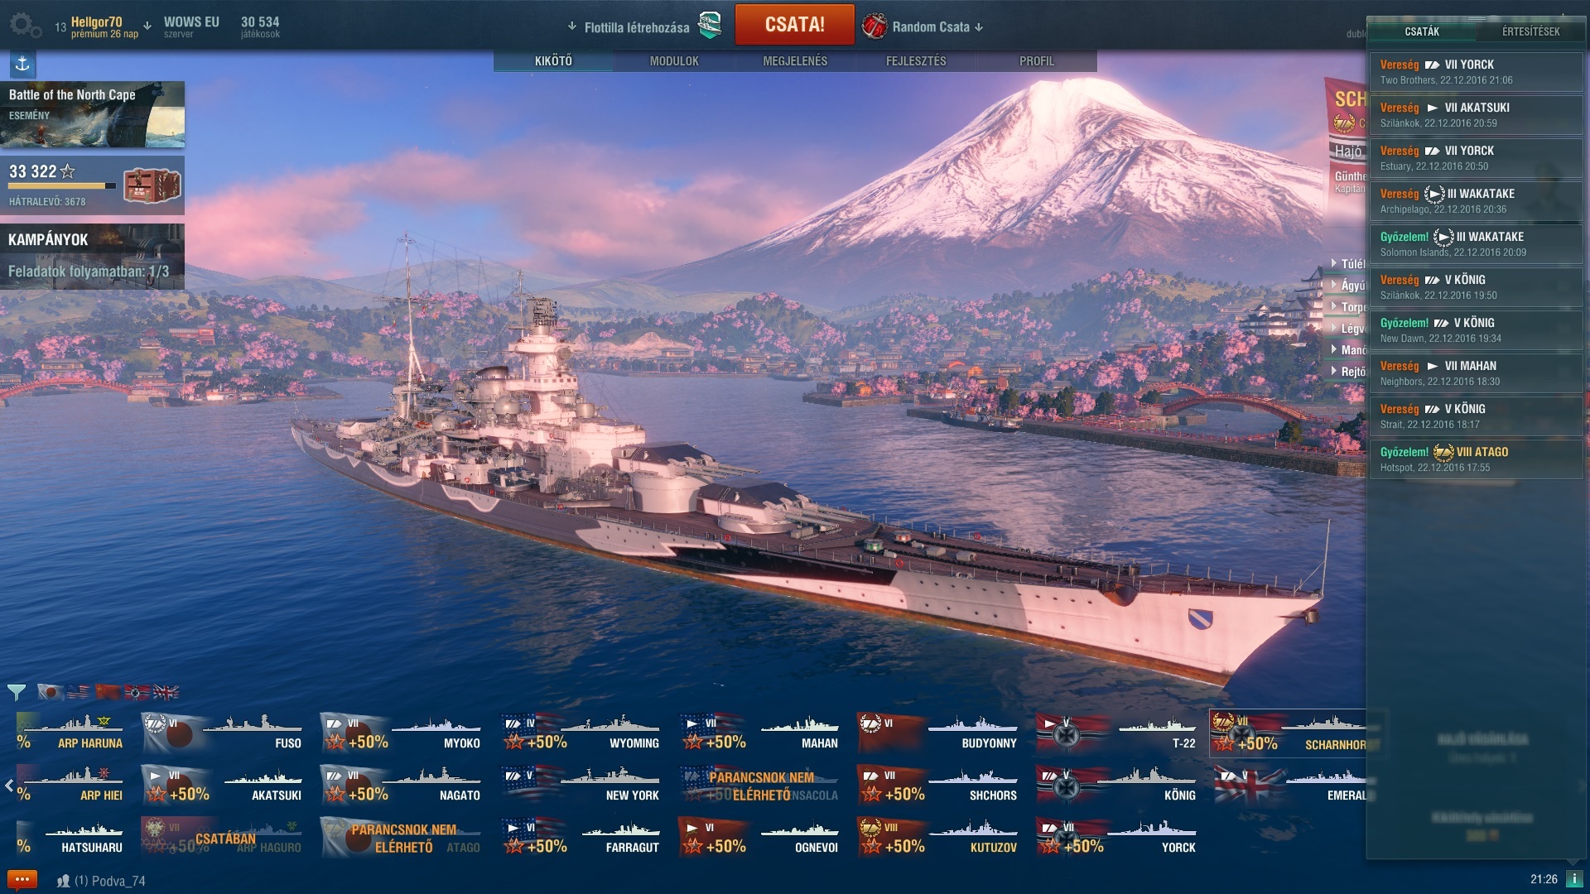
Task: Open the container crate reward icon
Action: coord(152,185)
